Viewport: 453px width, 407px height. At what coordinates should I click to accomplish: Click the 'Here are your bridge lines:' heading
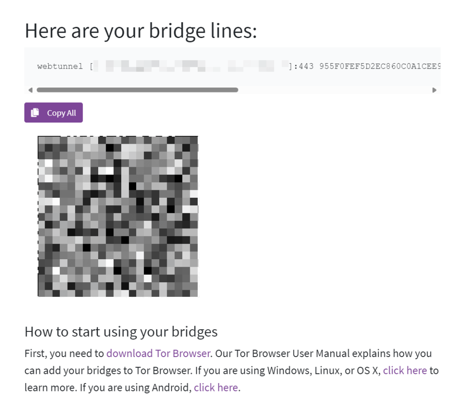[141, 31]
